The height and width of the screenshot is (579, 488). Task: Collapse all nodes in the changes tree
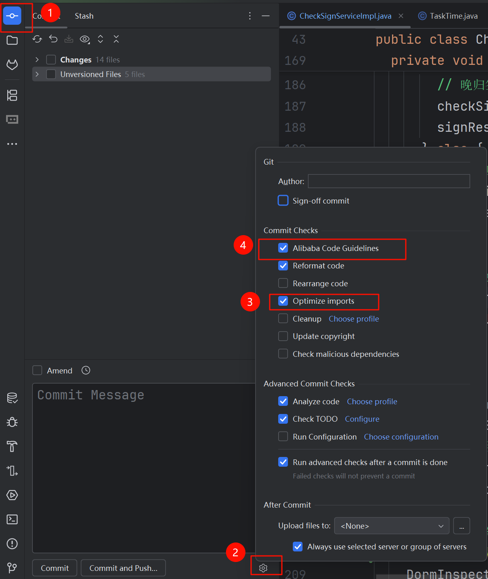point(116,39)
